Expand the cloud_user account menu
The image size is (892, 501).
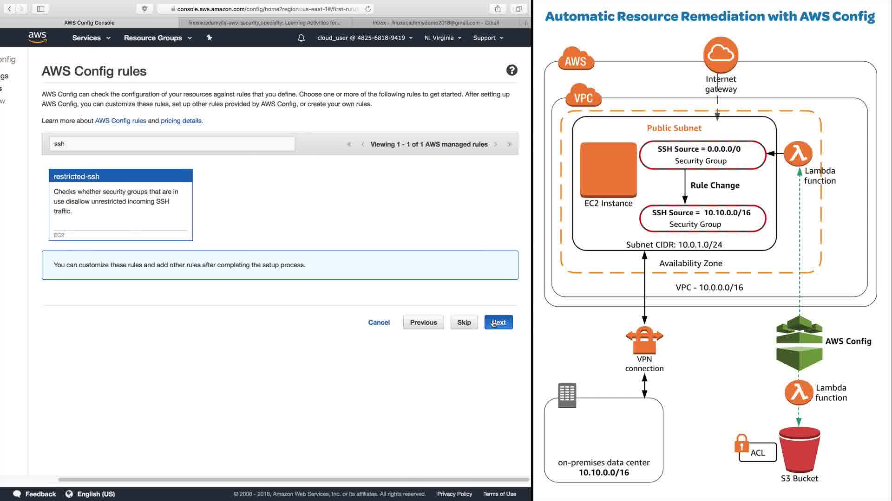click(365, 38)
